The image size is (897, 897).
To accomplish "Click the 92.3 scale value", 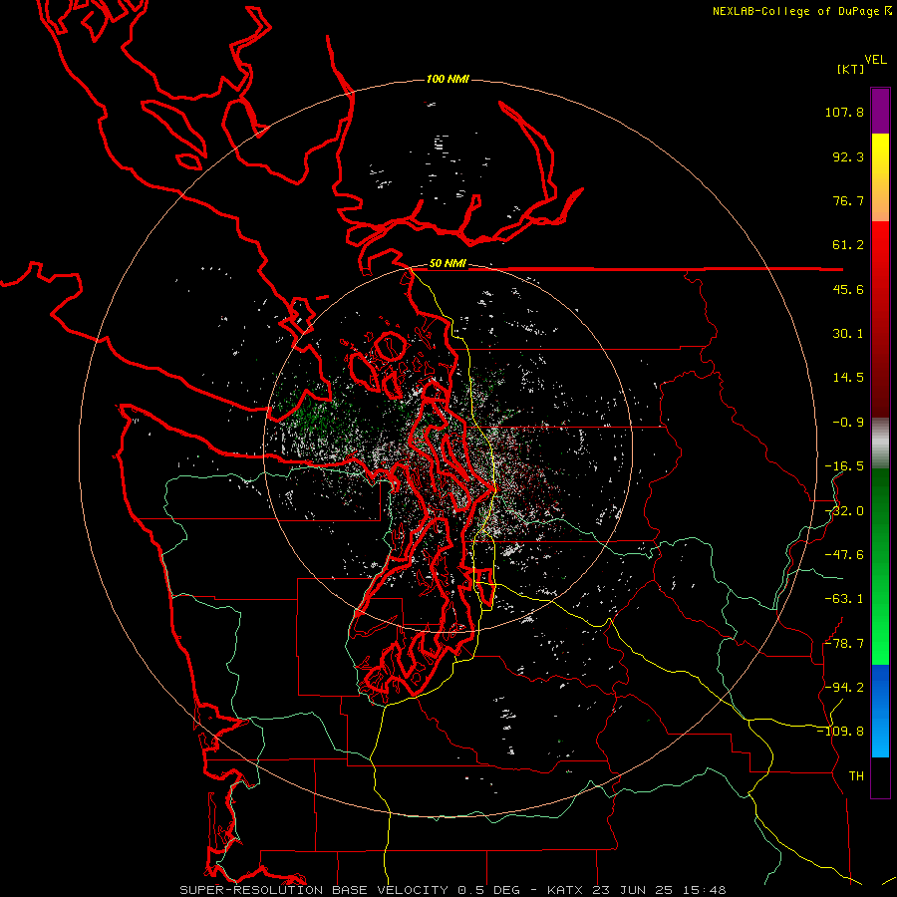I will [x=848, y=156].
